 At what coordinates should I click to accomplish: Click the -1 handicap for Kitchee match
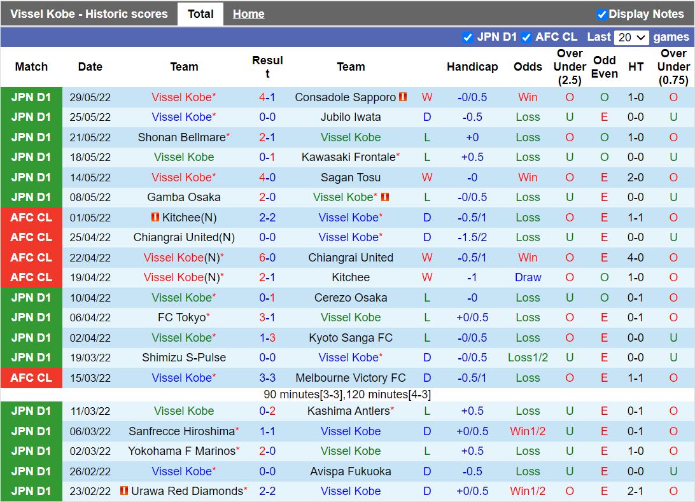point(472,277)
